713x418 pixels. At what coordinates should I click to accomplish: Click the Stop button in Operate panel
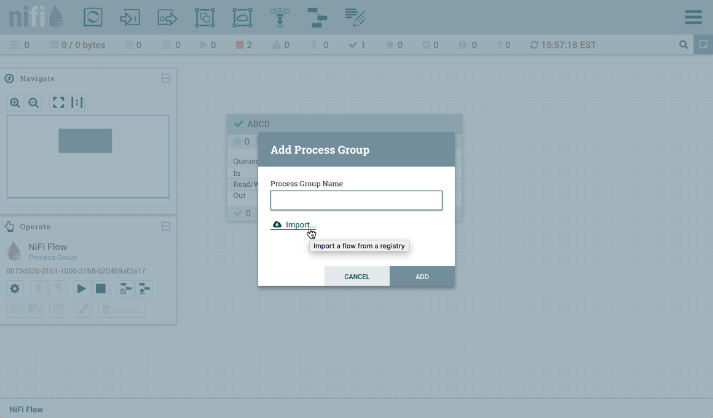(101, 288)
